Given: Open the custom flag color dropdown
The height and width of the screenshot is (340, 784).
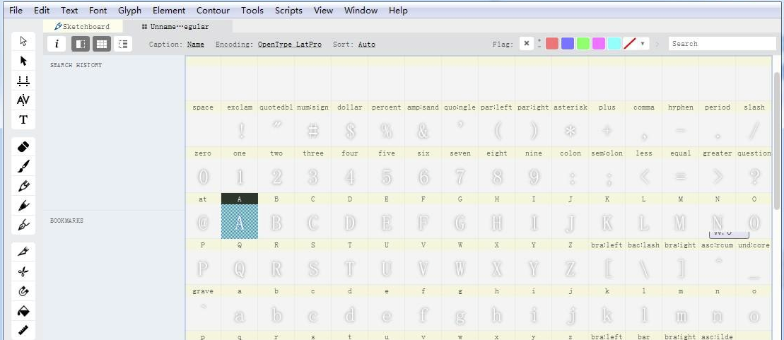Looking at the screenshot, I should (x=642, y=44).
